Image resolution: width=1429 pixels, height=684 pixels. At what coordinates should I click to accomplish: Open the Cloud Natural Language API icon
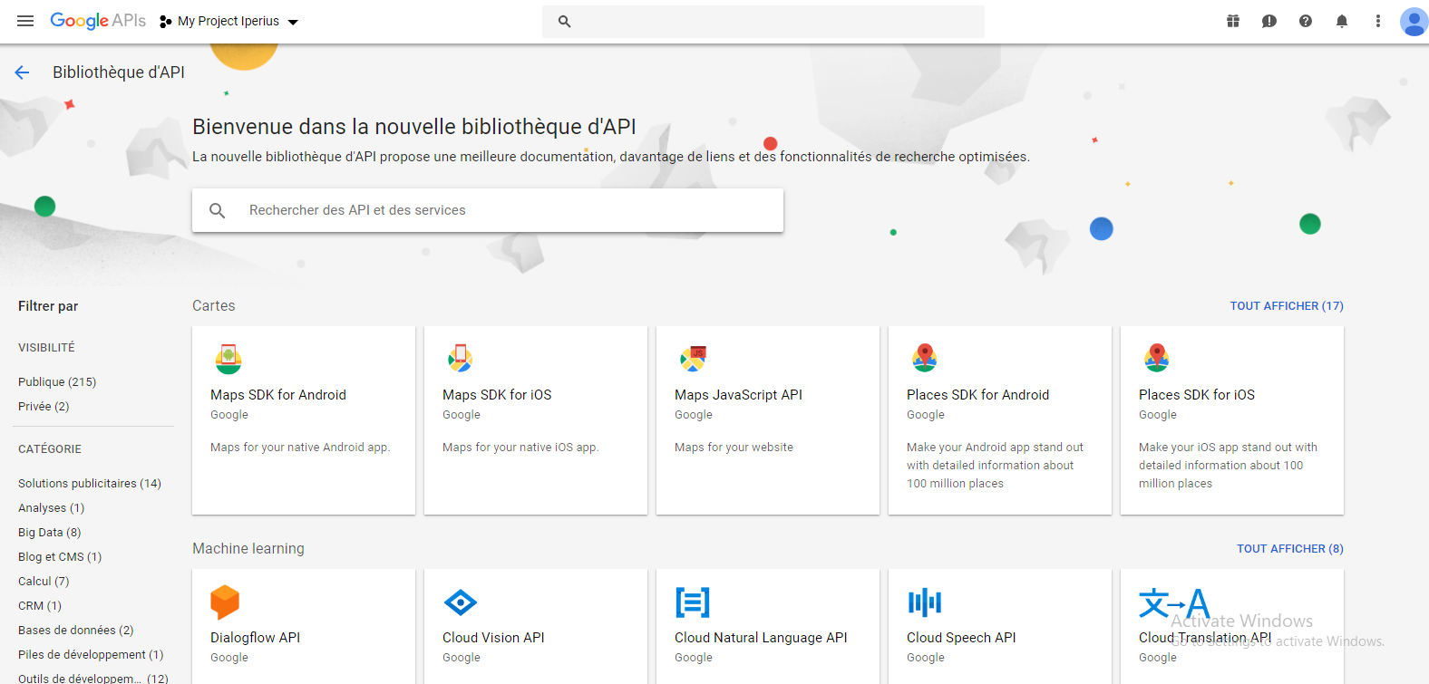click(693, 602)
